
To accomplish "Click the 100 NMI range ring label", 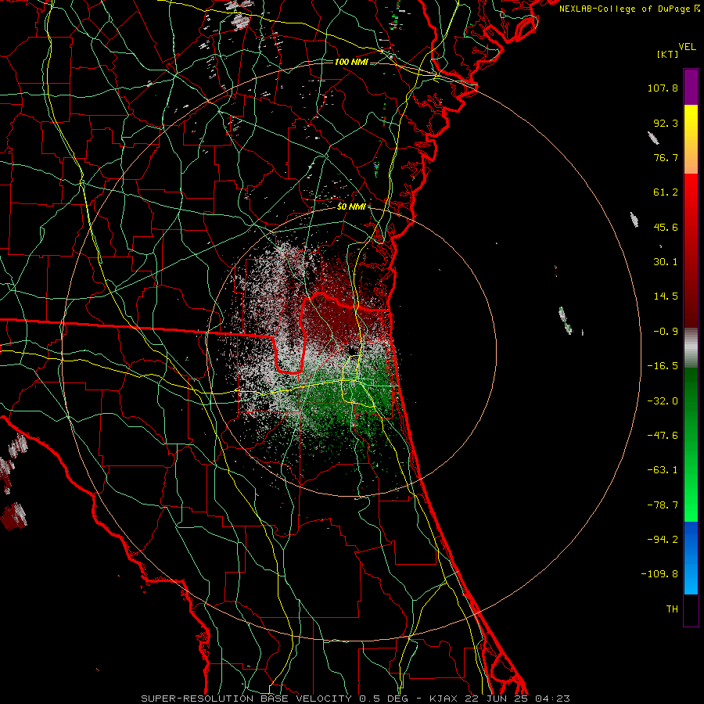I will click(351, 62).
